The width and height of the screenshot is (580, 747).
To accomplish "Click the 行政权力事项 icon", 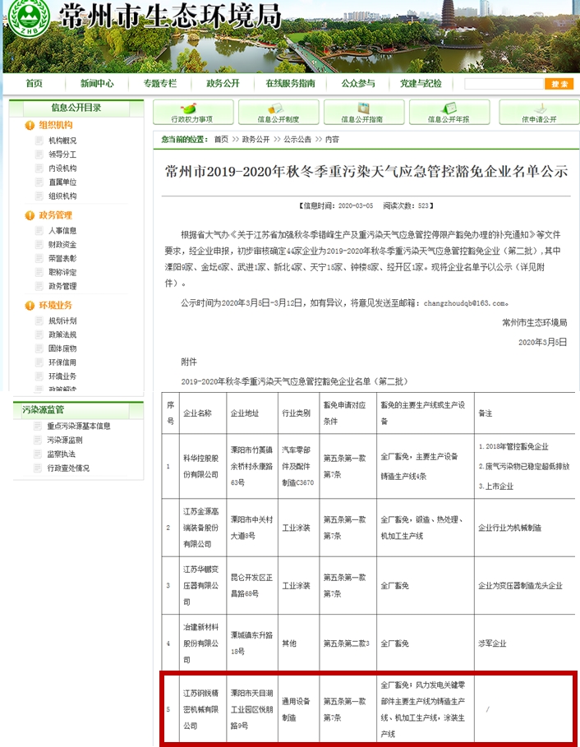I will [x=189, y=108].
